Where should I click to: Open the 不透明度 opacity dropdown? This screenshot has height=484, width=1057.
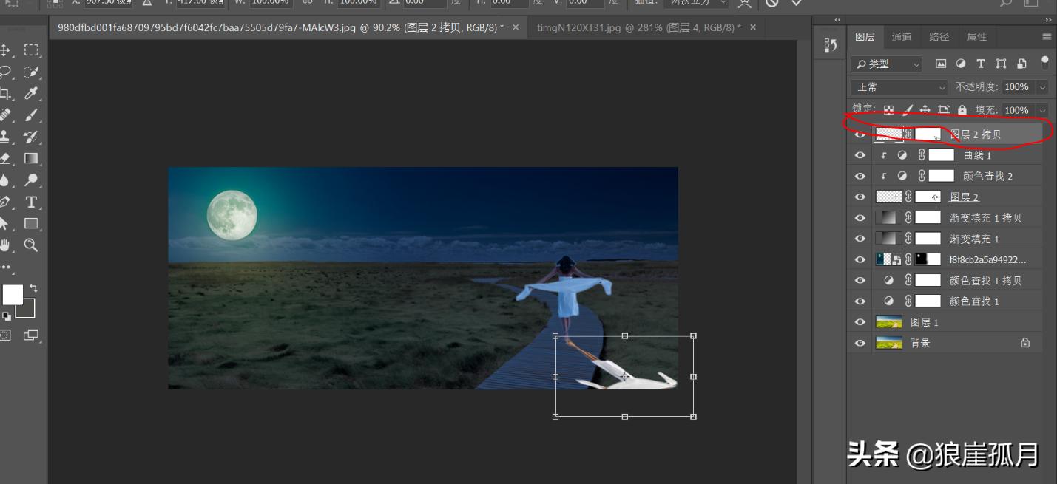pos(1042,86)
